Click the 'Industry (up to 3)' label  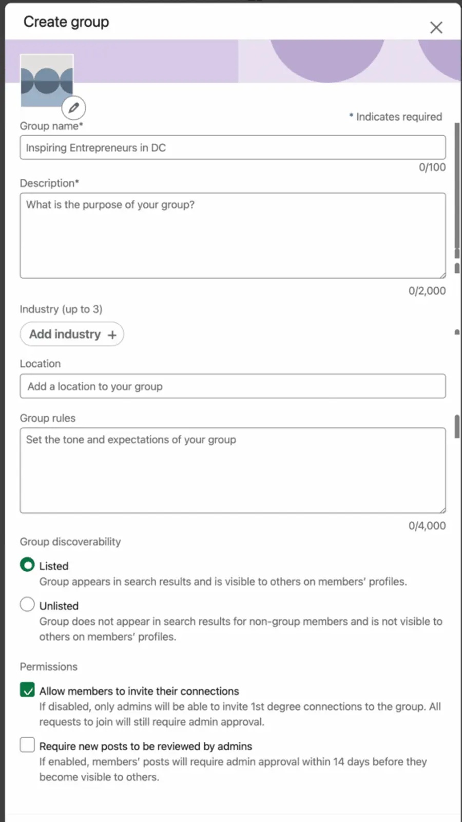coord(61,309)
